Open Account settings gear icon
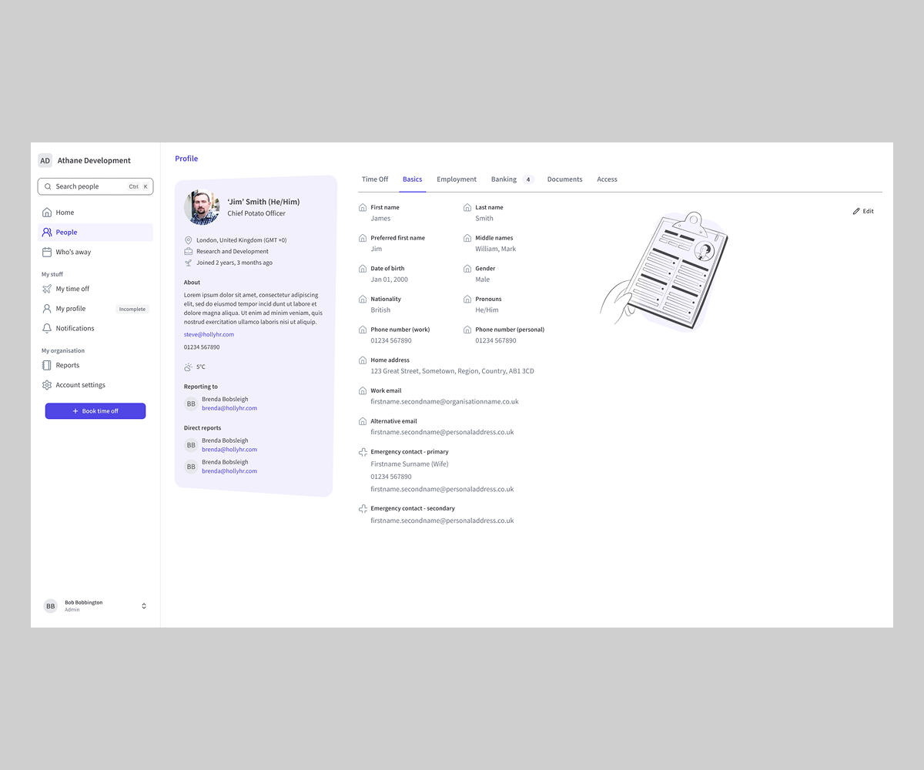Screen dimensions: 924x770 47,385
